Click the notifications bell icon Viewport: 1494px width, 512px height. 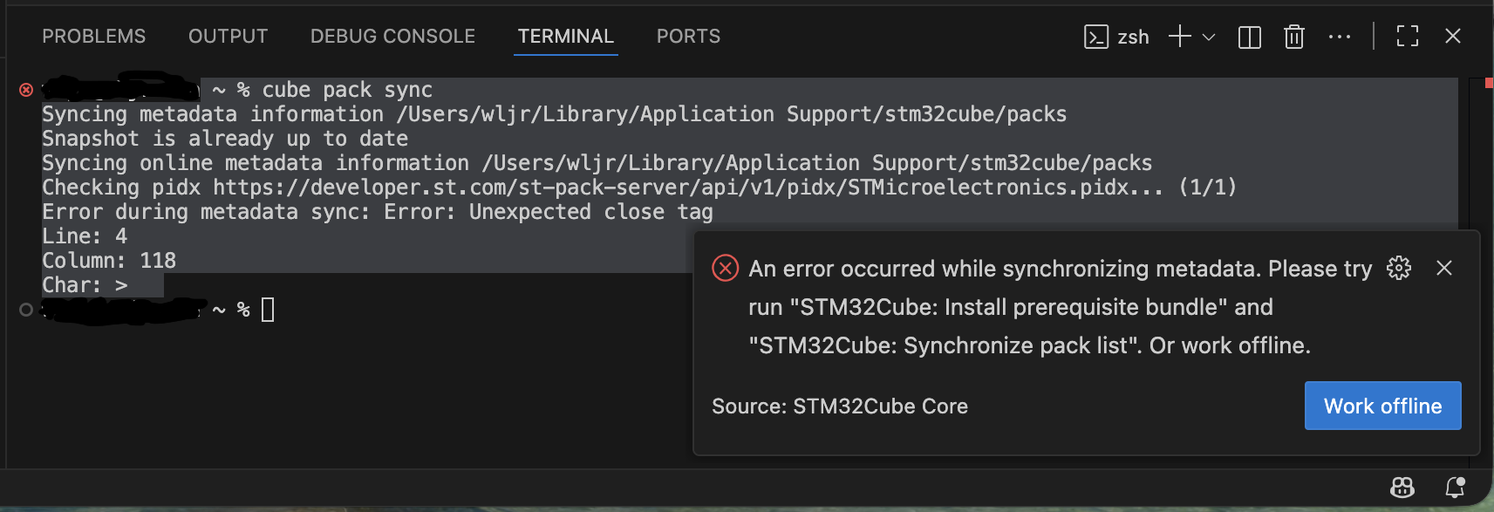click(x=1455, y=487)
